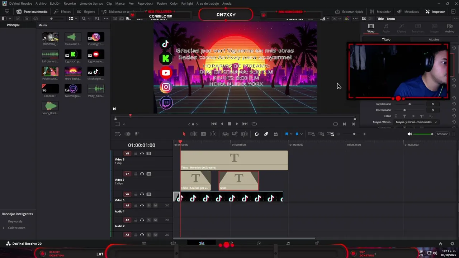
Task: Open the Mayús./Minús. combinadas dropdown
Action: point(416,122)
